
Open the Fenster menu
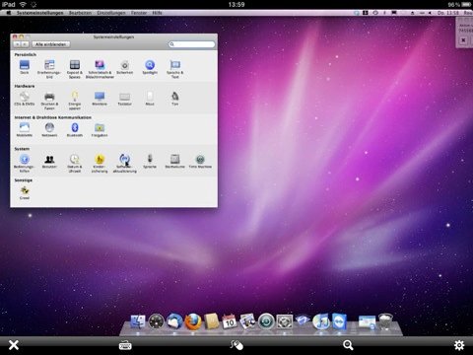point(139,13)
